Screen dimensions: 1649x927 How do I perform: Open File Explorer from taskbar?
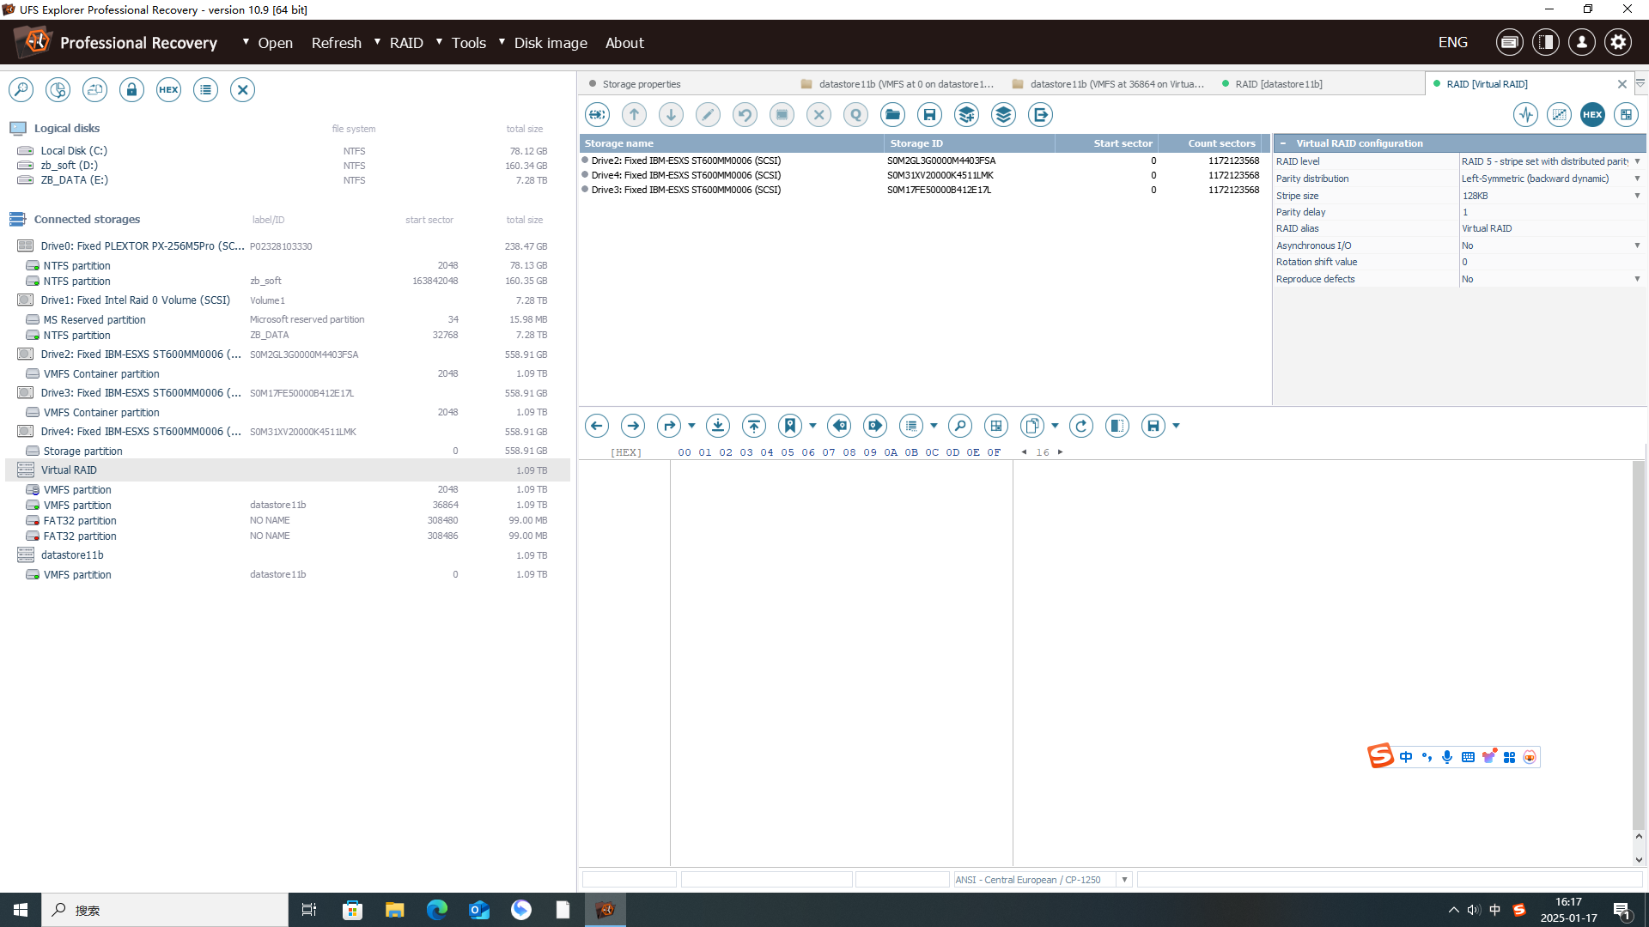(x=394, y=910)
